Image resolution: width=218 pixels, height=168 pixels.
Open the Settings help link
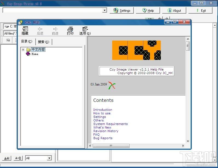99,117
